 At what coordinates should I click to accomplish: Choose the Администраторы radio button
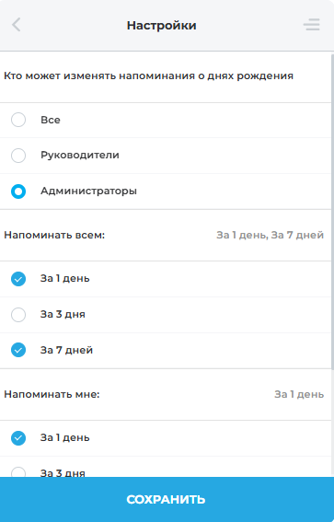[x=18, y=191]
